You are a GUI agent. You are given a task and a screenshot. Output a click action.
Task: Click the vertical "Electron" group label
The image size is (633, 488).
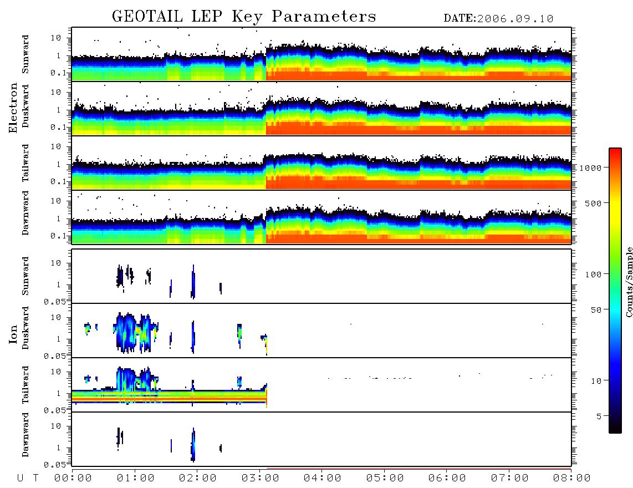13,108
